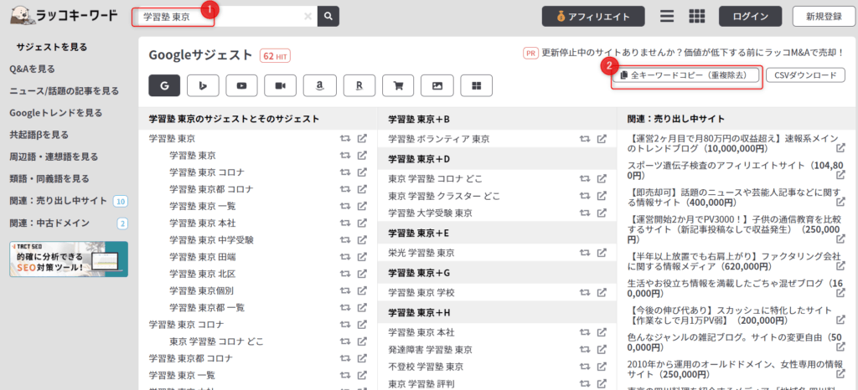Click the 新規登録 button

(x=824, y=17)
